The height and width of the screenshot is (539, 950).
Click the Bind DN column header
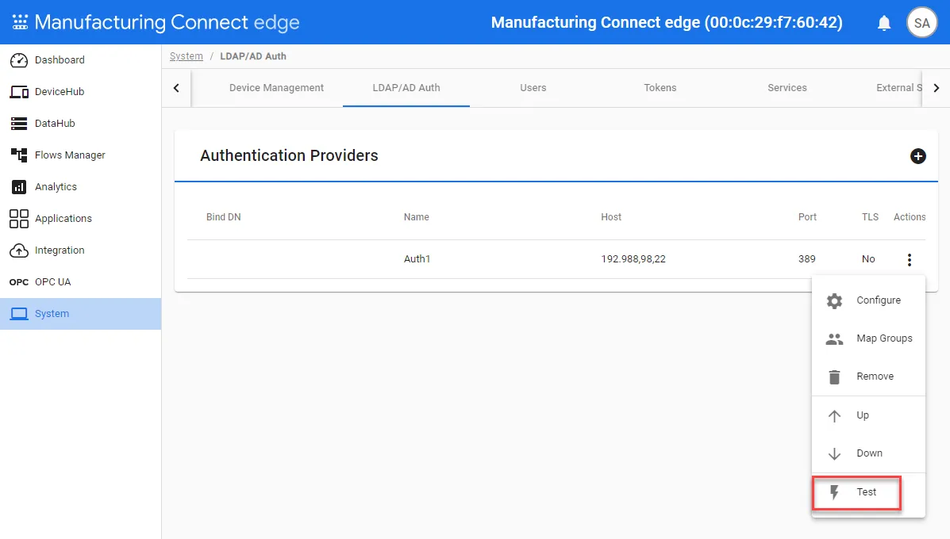(224, 217)
